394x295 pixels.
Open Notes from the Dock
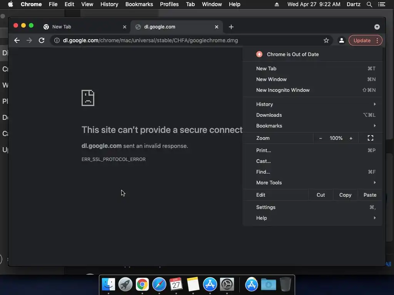tap(193, 285)
